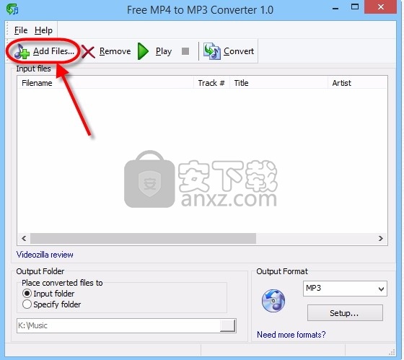404x360 pixels.
Task: Click the Remove toolbar label
Action: [115, 51]
